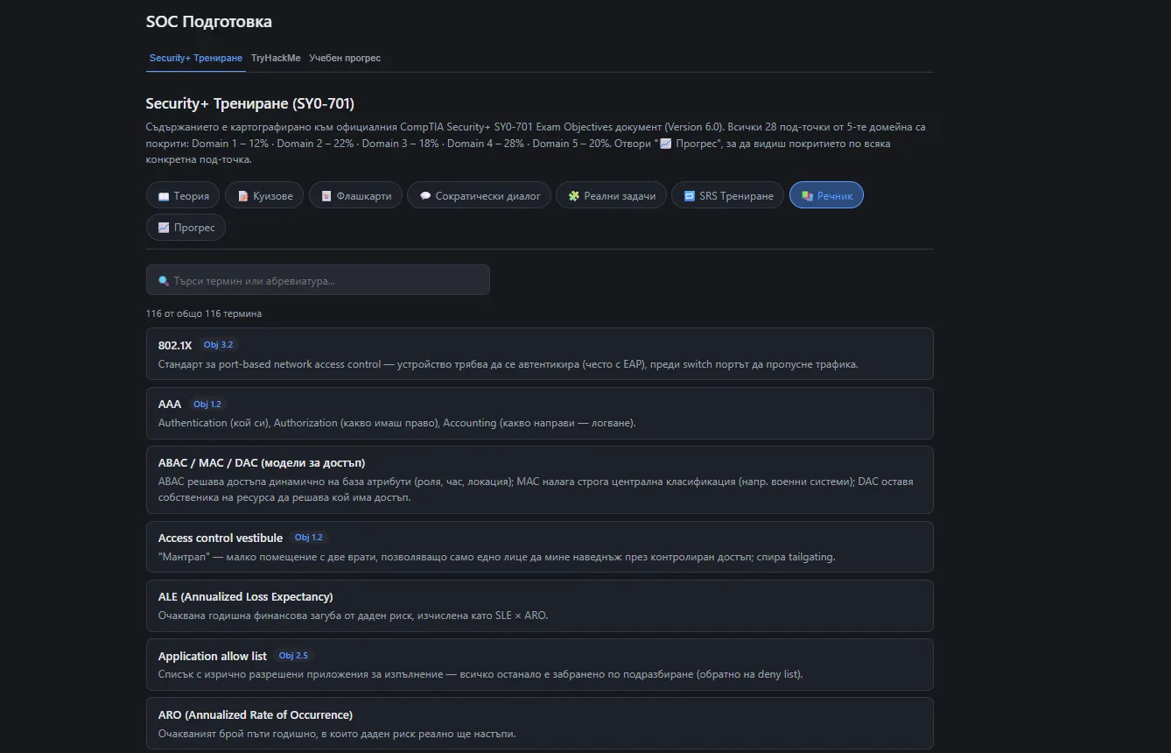The image size is (1171, 753).
Task: Open the Теория section button
Action: tap(183, 195)
